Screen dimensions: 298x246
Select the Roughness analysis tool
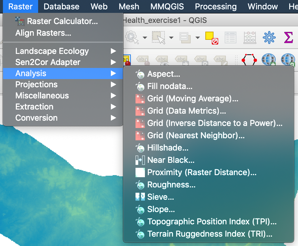pos(209,185)
